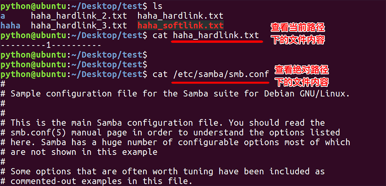Click the red annotation "查看绝对路径下的文件内容"
386x186 pixels.
[301, 76]
